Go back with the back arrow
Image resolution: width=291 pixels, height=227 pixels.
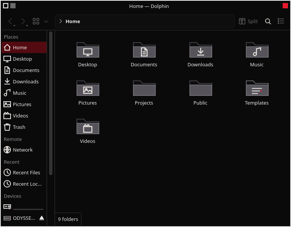[x=10, y=21]
